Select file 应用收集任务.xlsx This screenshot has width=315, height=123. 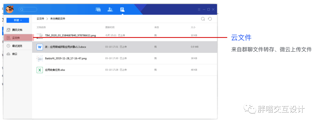[125, 70]
